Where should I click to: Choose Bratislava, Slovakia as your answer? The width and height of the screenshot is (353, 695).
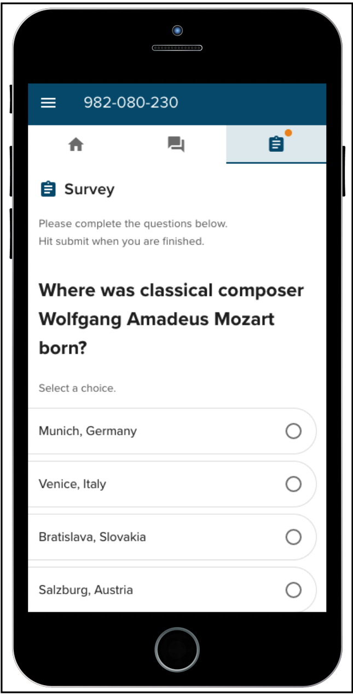point(294,537)
